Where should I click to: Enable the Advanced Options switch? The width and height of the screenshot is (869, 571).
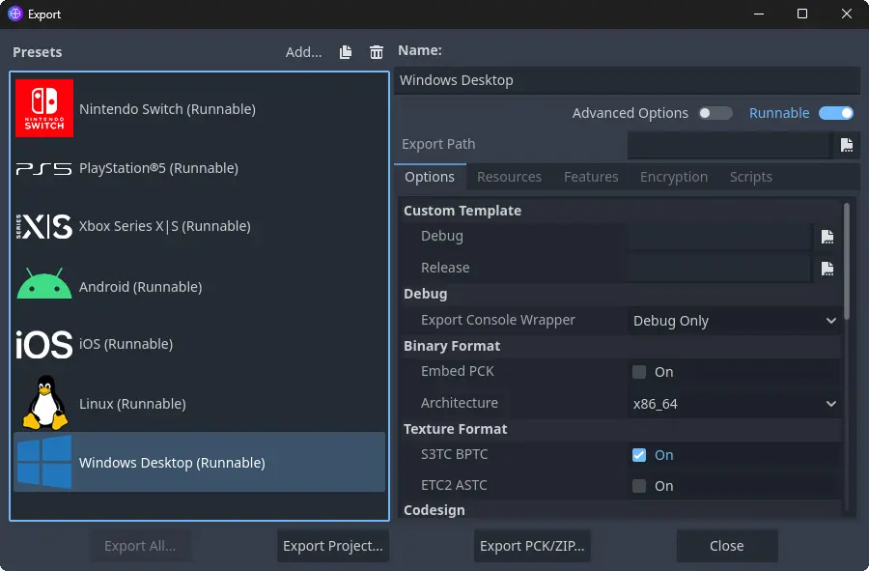point(715,113)
